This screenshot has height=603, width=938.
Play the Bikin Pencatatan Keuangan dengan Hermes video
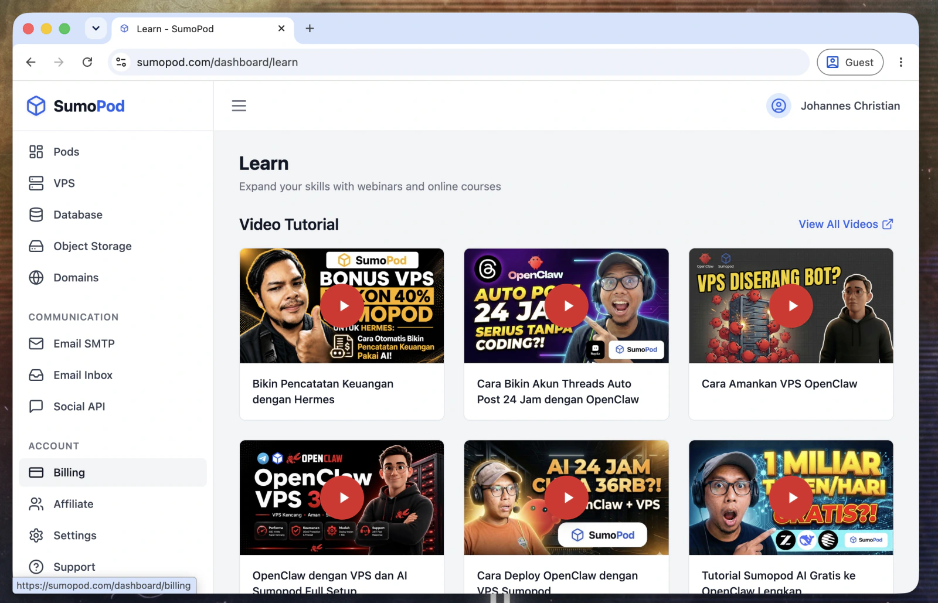click(x=342, y=306)
